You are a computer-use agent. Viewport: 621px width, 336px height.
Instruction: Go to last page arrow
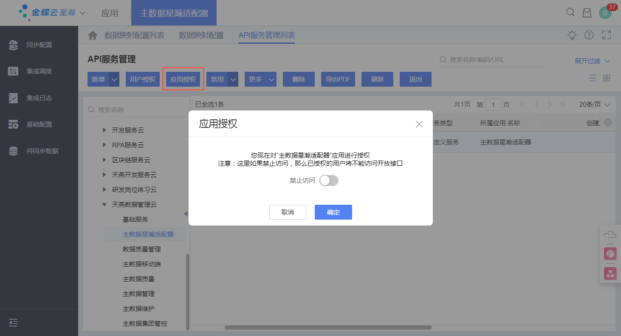[x=562, y=104]
